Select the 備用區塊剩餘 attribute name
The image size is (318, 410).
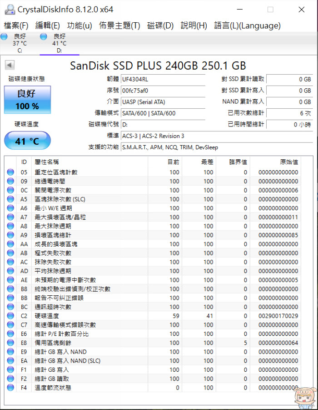tap(53, 343)
